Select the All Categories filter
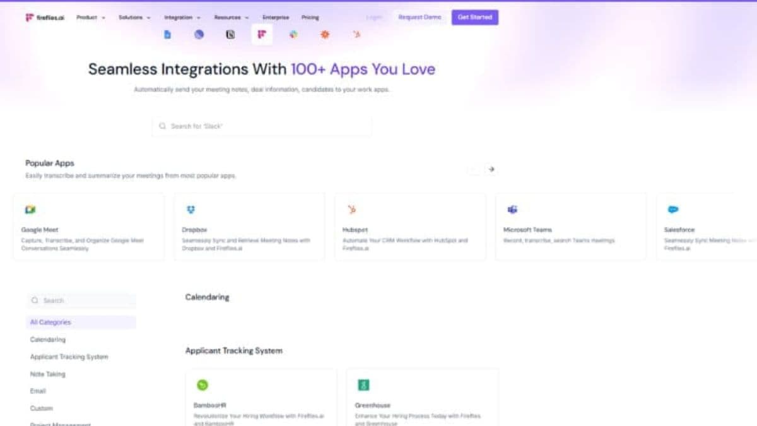 [x=81, y=322]
